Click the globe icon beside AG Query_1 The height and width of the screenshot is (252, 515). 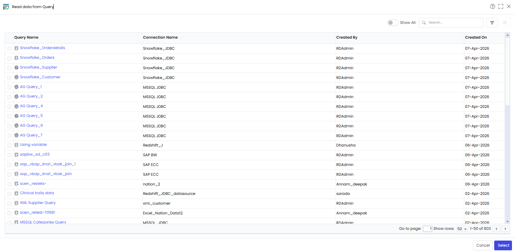[16, 87]
